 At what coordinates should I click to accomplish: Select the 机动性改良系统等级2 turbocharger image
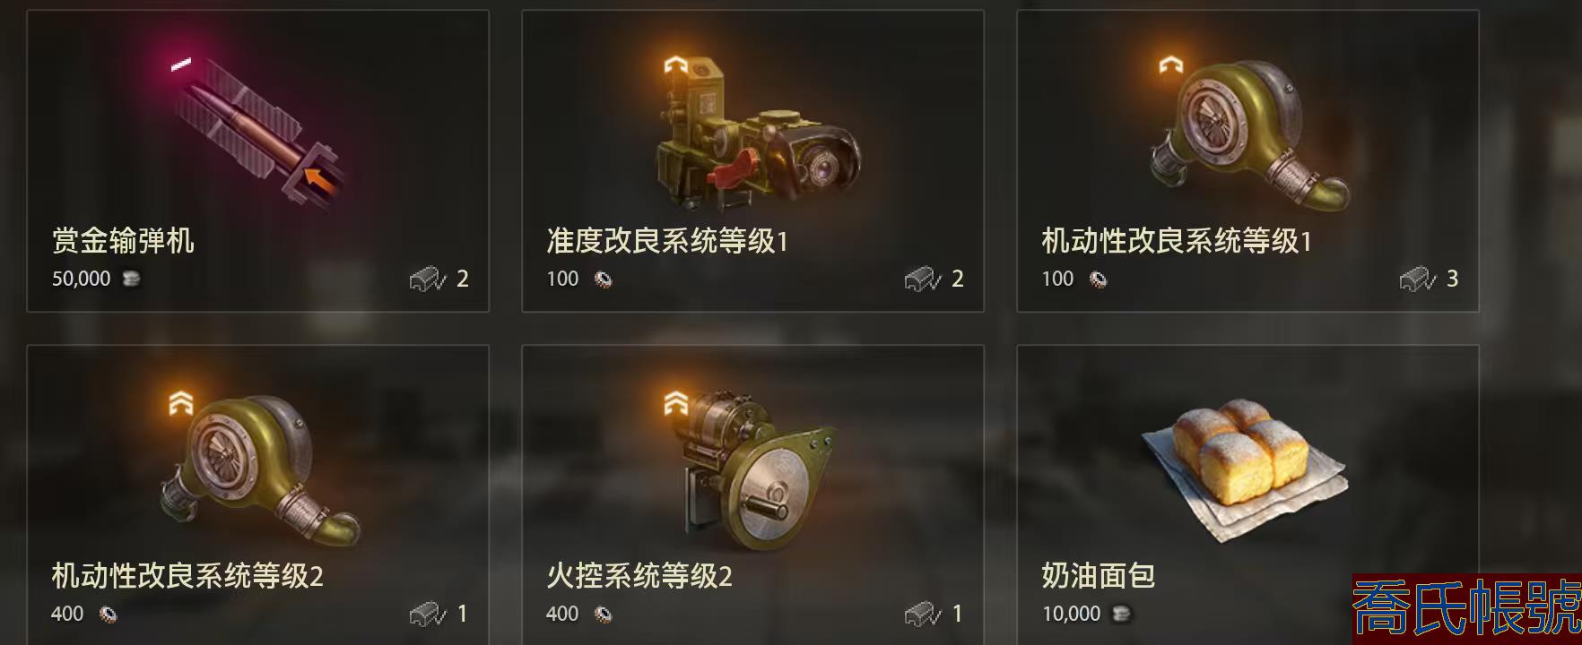[260, 468]
